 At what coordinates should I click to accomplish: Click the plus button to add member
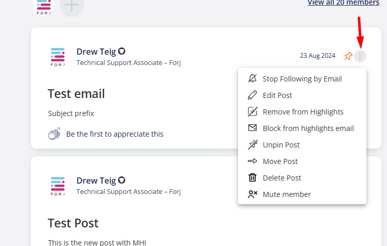[72, 5]
